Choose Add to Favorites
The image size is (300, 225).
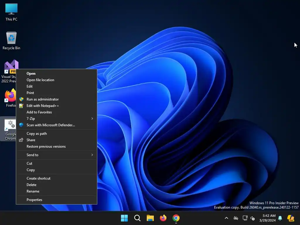point(57,112)
